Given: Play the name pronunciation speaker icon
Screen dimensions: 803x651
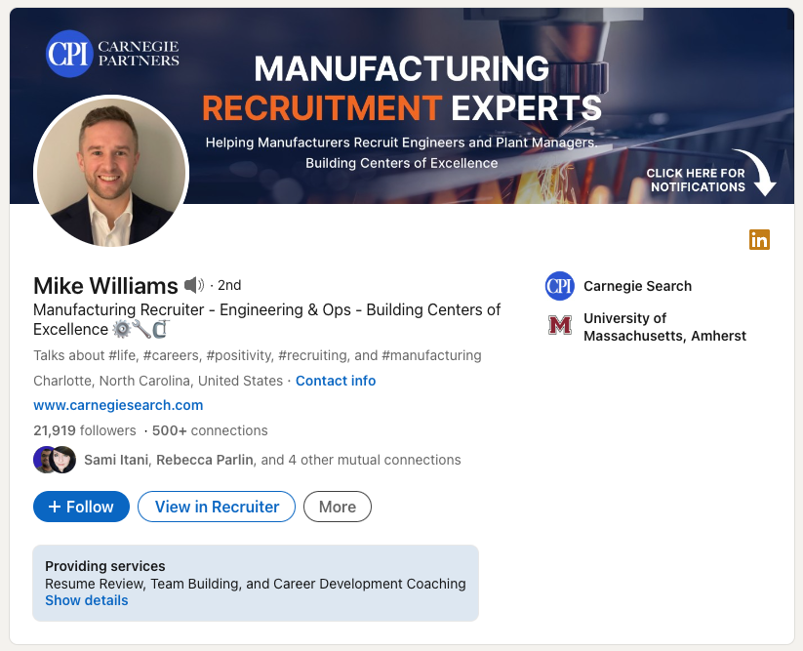Looking at the screenshot, I should click(x=193, y=286).
